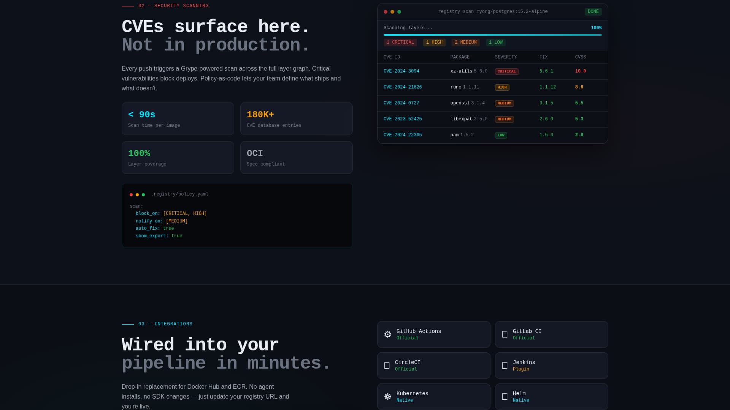
Task: Select the 1 HIGH summary badge
Action: 434,43
